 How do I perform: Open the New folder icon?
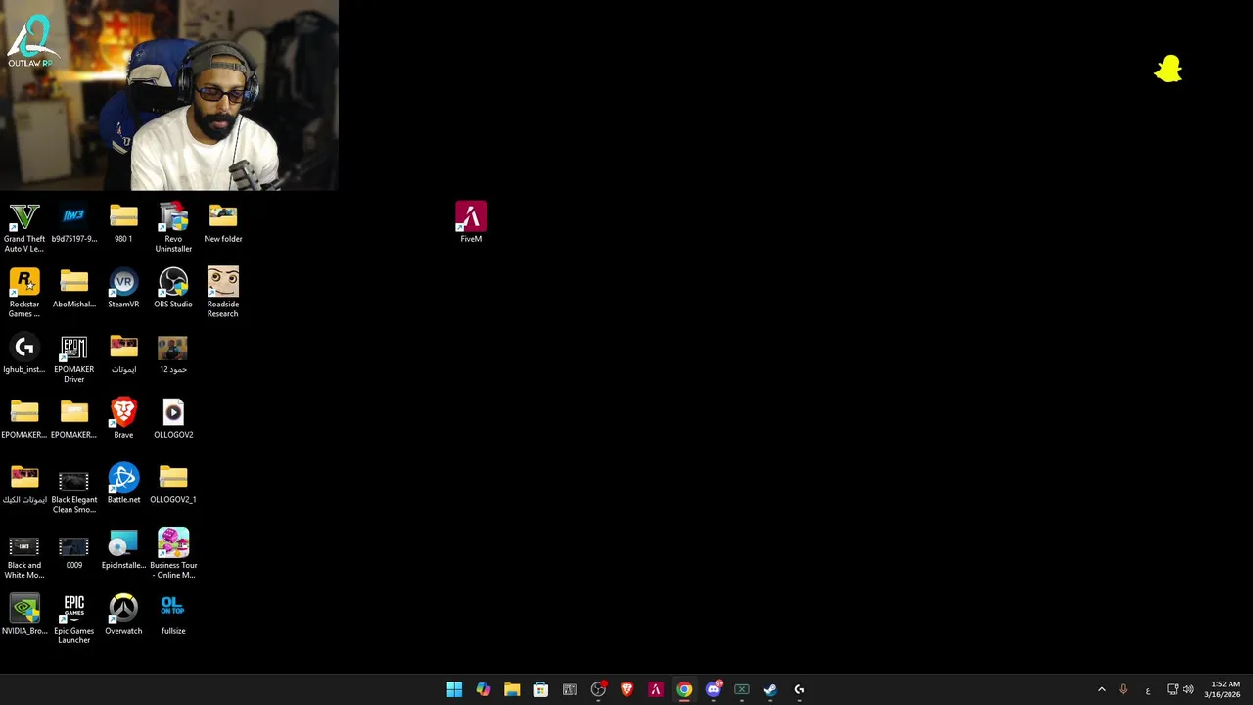[223, 223]
